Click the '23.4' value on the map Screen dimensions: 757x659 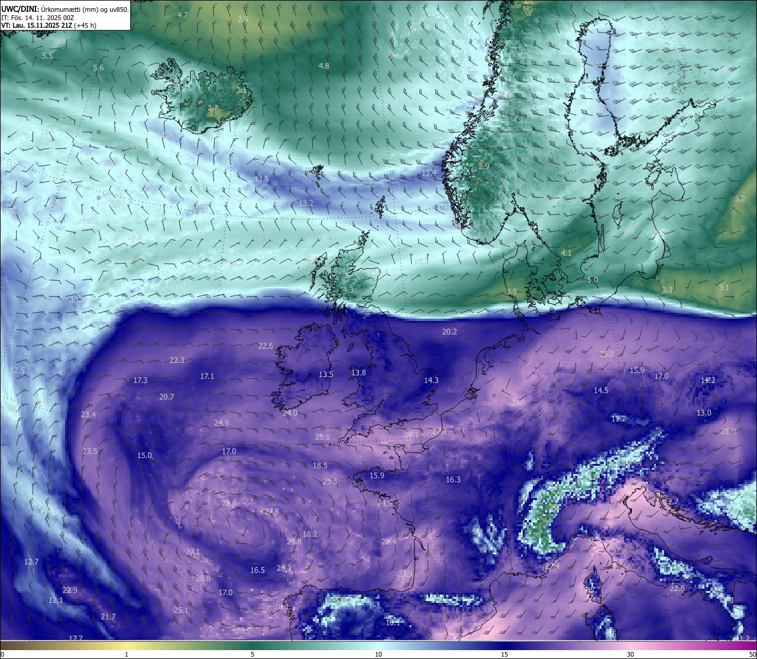pos(88,415)
